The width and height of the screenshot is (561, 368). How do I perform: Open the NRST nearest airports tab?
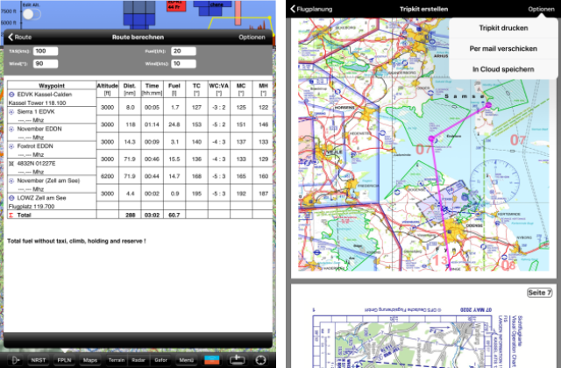click(x=39, y=360)
